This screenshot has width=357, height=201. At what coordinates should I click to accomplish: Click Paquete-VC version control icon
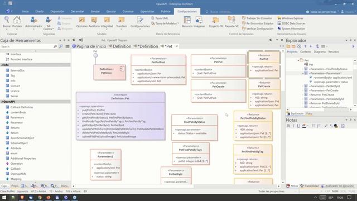(x=231, y=22)
